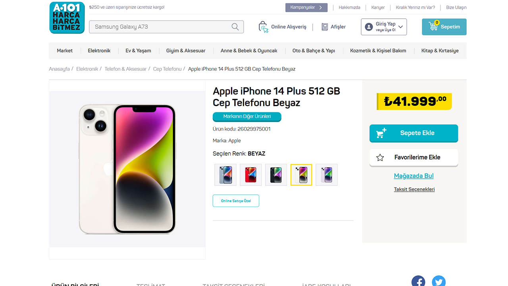Open the Anne & Bebek & Oyuncak menu
The width and height of the screenshot is (508, 286).
click(249, 50)
